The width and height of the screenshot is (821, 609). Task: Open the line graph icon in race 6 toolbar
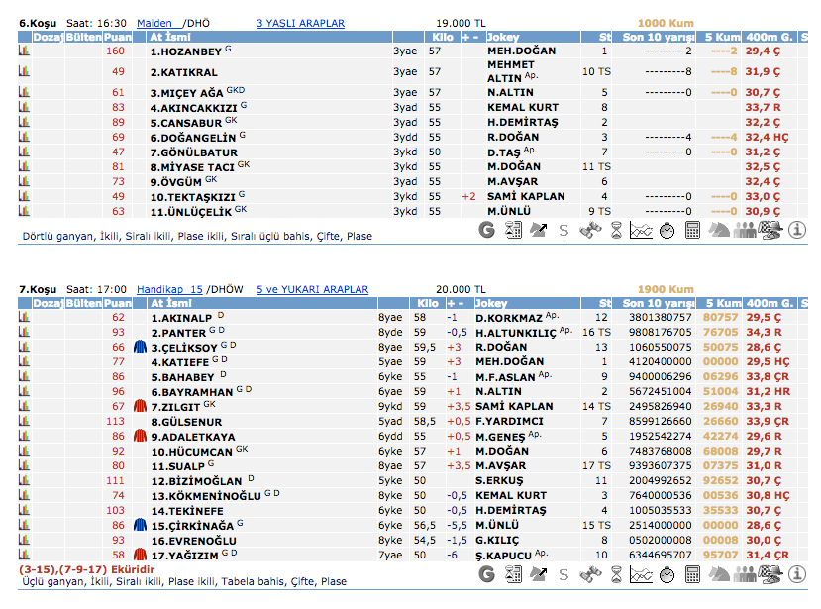point(641,230)
